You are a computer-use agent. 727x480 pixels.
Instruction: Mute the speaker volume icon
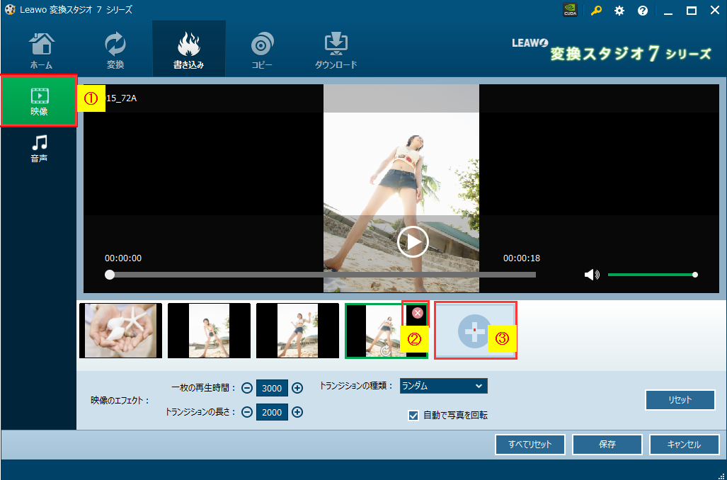(592, 275)
